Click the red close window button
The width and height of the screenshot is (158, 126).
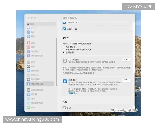[x=28, y=18]
